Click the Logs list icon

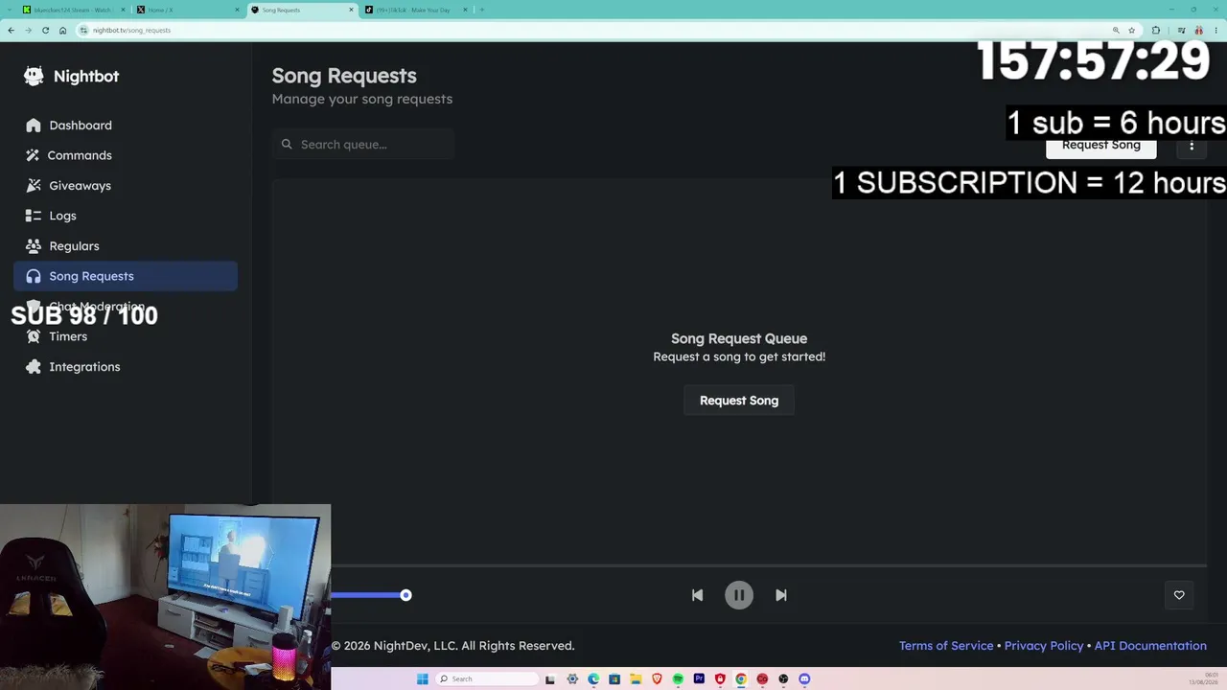34,216
